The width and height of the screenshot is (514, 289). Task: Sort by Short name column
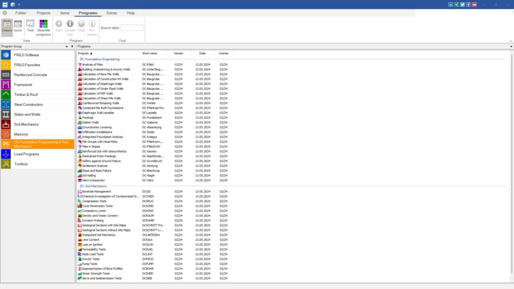152,54
